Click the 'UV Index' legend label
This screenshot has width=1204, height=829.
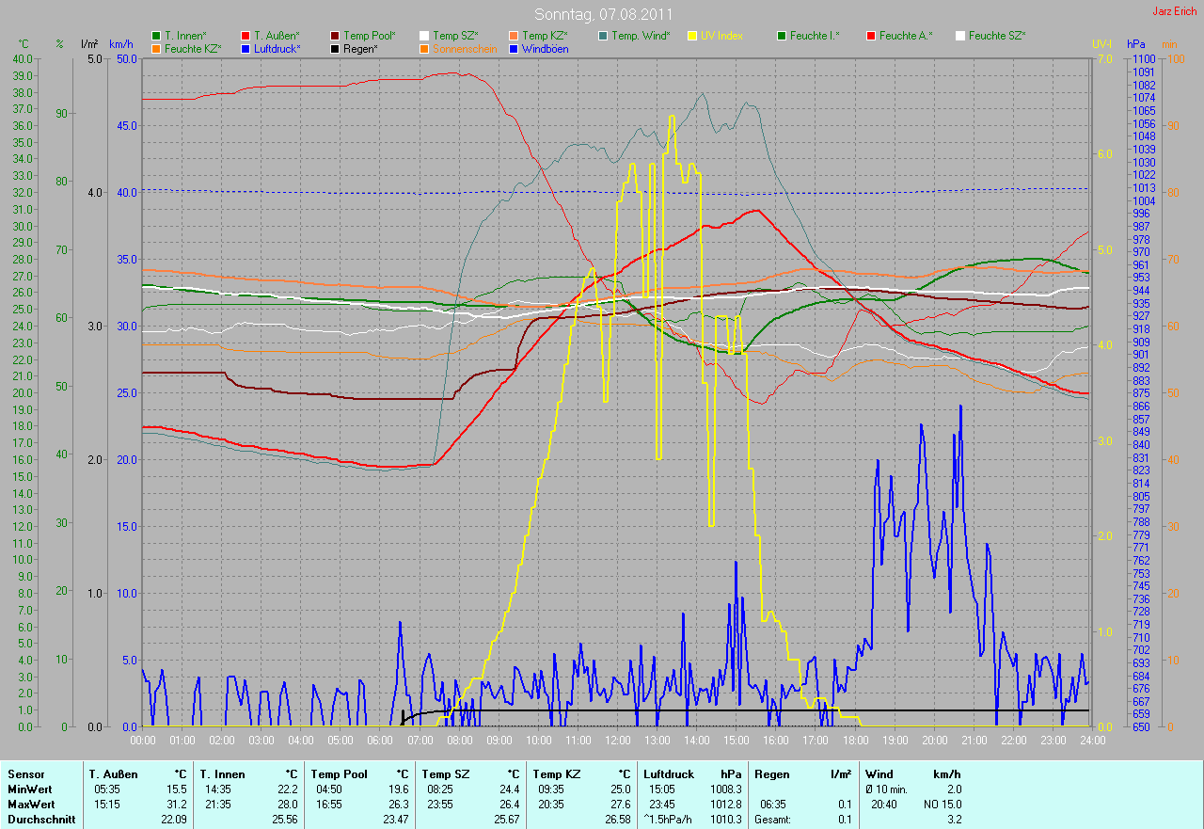(x=721, y=36)
